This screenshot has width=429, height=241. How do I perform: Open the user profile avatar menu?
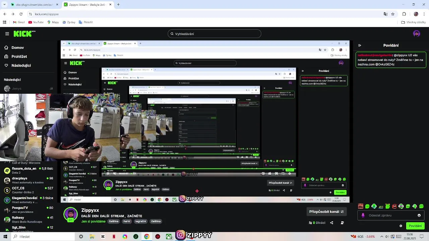[416, 33]
